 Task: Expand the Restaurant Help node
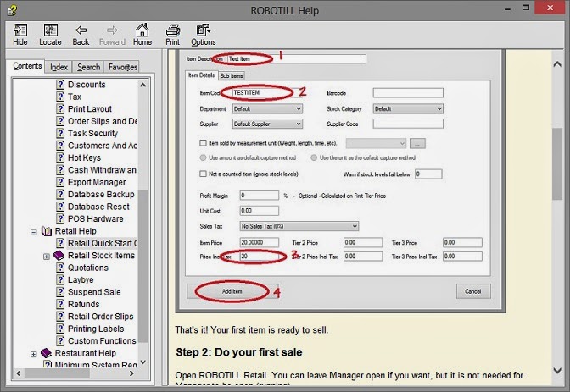(33, 354)
